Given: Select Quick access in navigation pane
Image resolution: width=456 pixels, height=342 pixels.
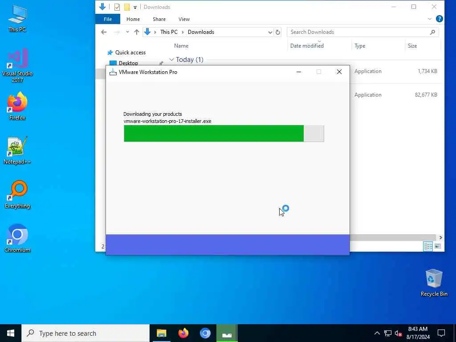Looking at the screenshot, I should point(130,53).
